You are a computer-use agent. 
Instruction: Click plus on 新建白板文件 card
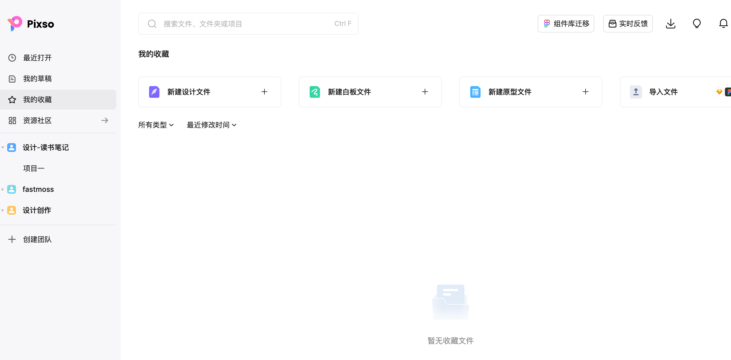425,92
